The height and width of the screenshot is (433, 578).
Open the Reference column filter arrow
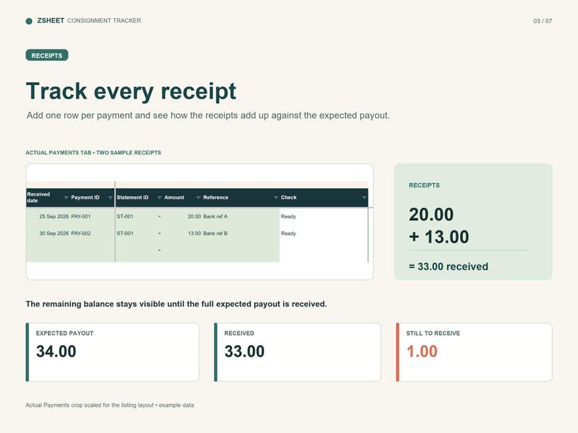276,198
